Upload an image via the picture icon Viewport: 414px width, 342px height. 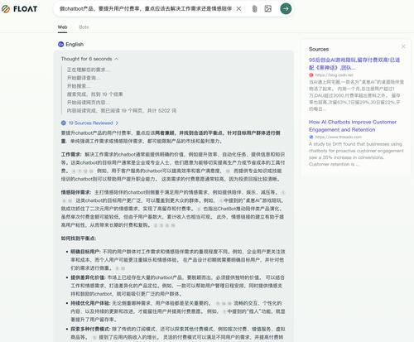[267, 9]
